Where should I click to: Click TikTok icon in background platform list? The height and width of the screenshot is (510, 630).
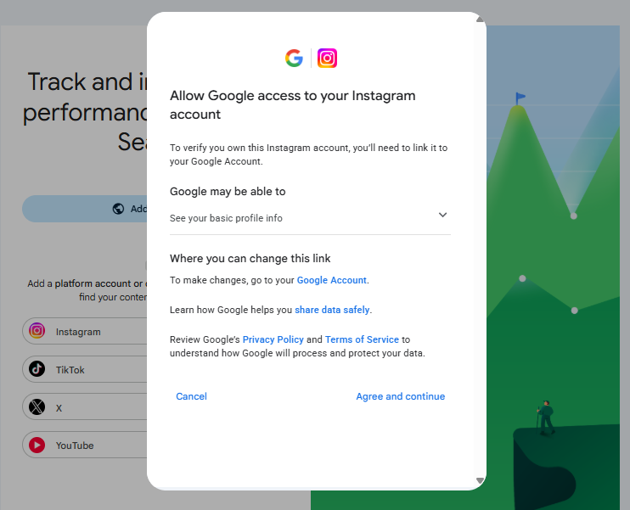coord(37,368)
